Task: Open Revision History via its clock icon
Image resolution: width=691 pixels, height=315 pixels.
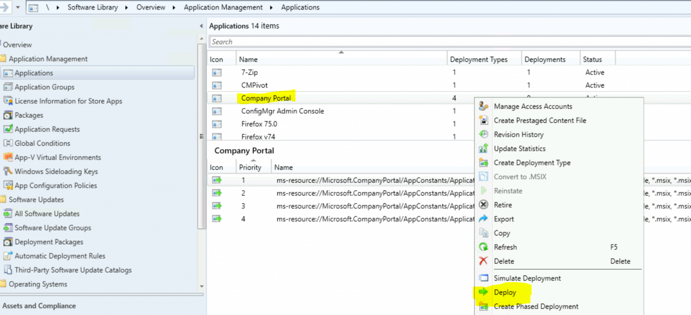Action: pos(484,134)
